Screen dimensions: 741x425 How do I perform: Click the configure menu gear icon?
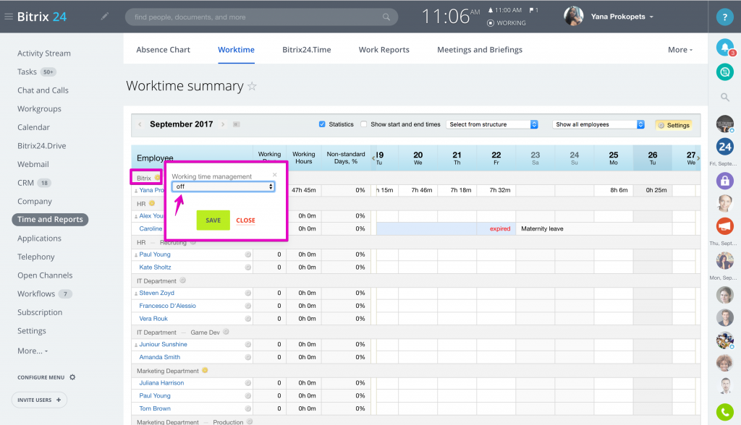tap(72, 377)
